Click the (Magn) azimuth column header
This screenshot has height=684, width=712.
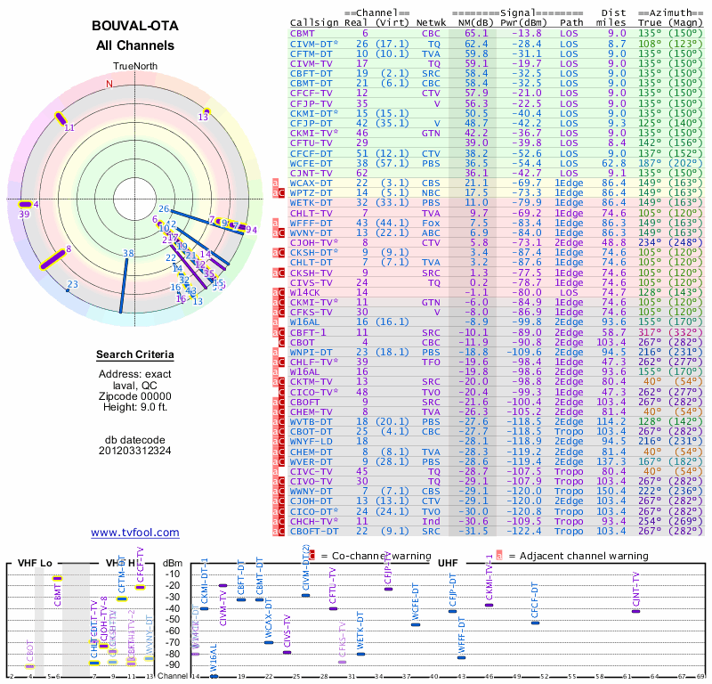685,23
